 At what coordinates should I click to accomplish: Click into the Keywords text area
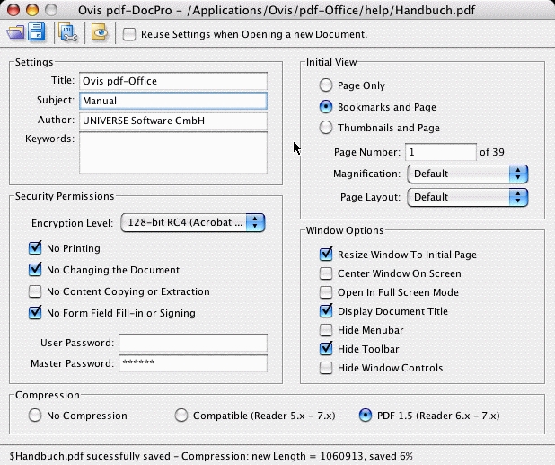pyautogui.click(x=172, y=152)
